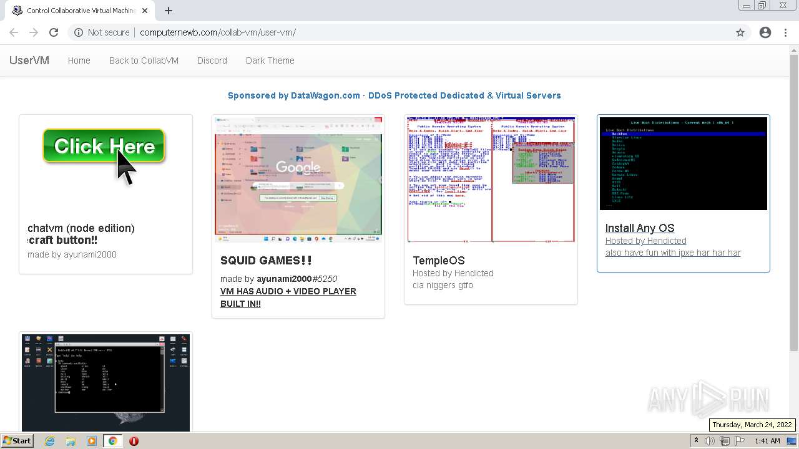Open a new tab with the plus button
Screen dimensions: 799x449
point(169,11)
